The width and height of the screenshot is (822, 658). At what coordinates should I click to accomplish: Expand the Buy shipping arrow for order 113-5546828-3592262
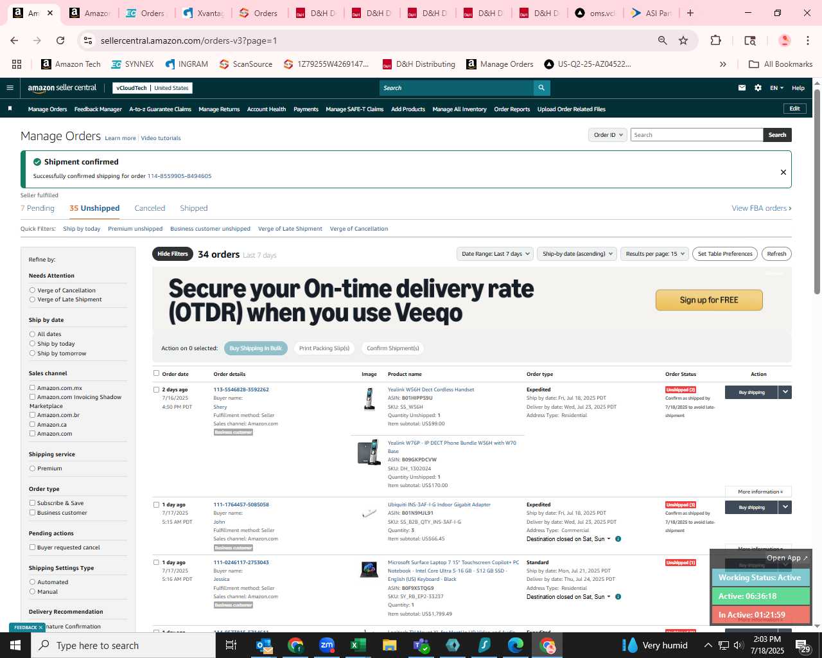pos(785,392)
